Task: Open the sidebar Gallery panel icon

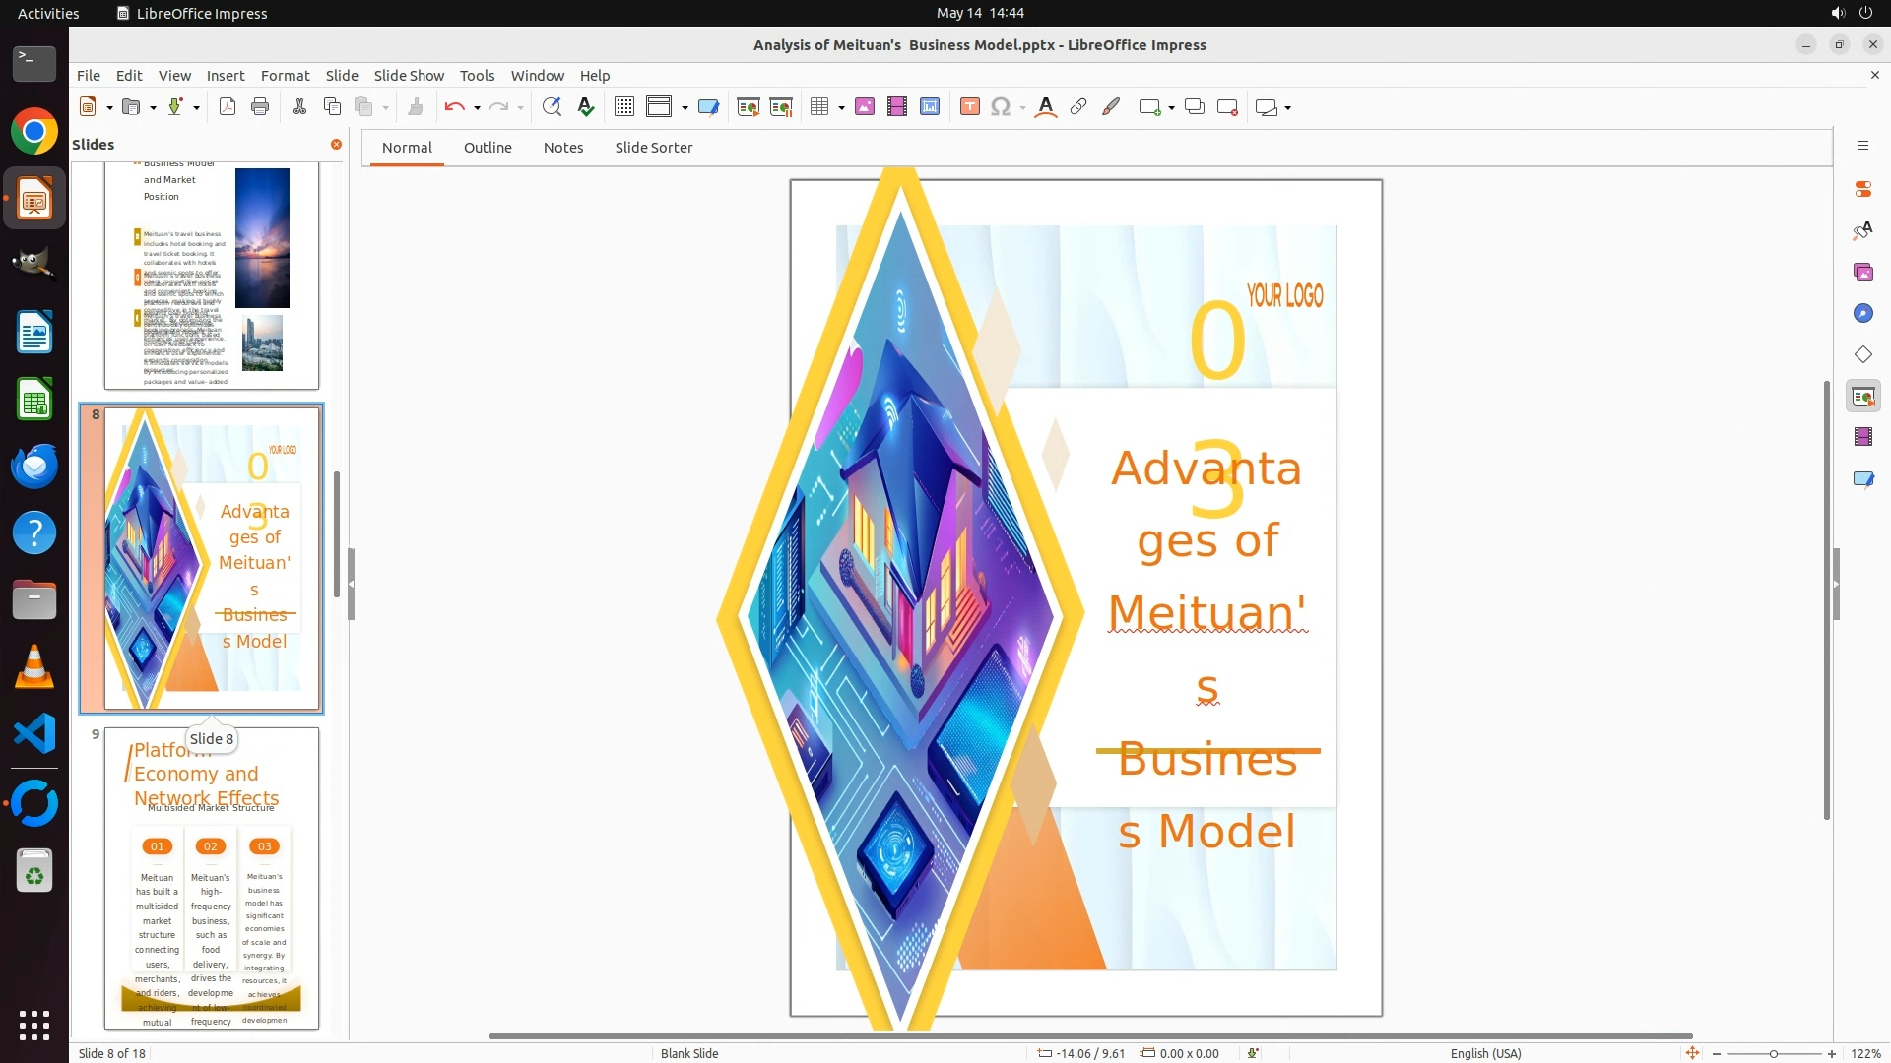Action: (x=1862, y=272)
